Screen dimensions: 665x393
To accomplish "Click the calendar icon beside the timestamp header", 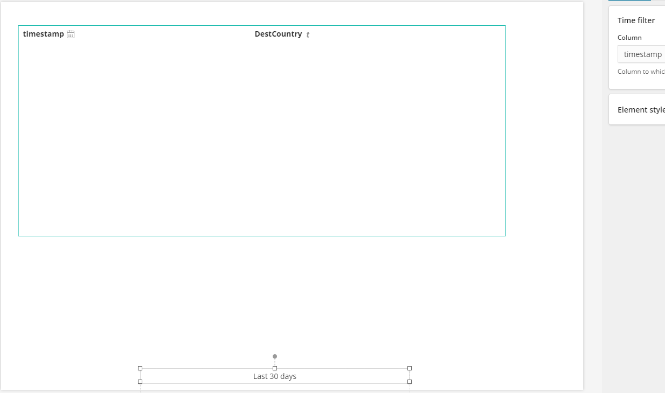I will coord(71,33).
